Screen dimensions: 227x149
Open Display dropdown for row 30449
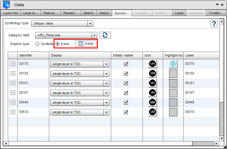point(80,102)
